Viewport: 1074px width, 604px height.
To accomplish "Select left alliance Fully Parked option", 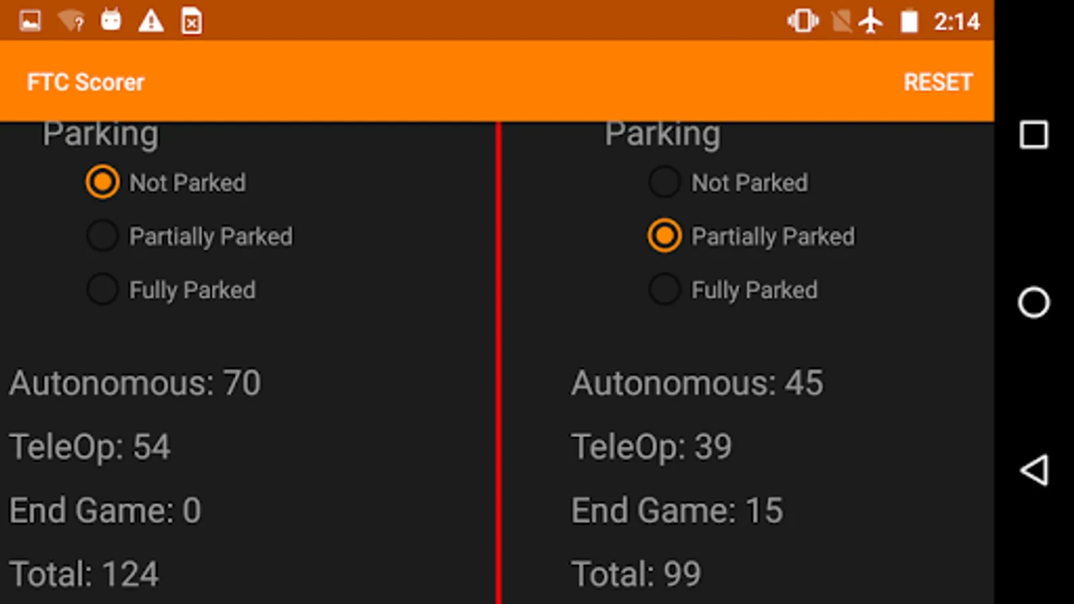I will 103,289.
